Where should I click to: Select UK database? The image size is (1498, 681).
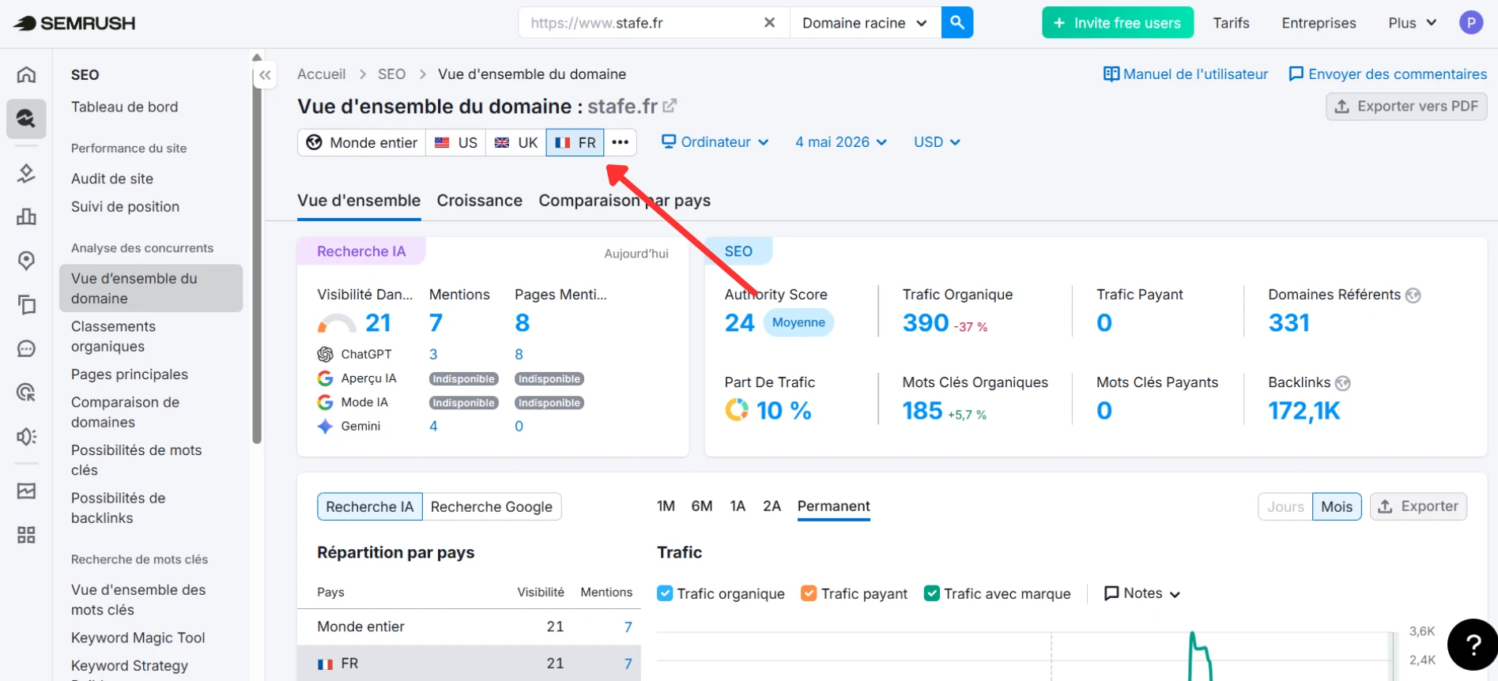click(516, 142)
